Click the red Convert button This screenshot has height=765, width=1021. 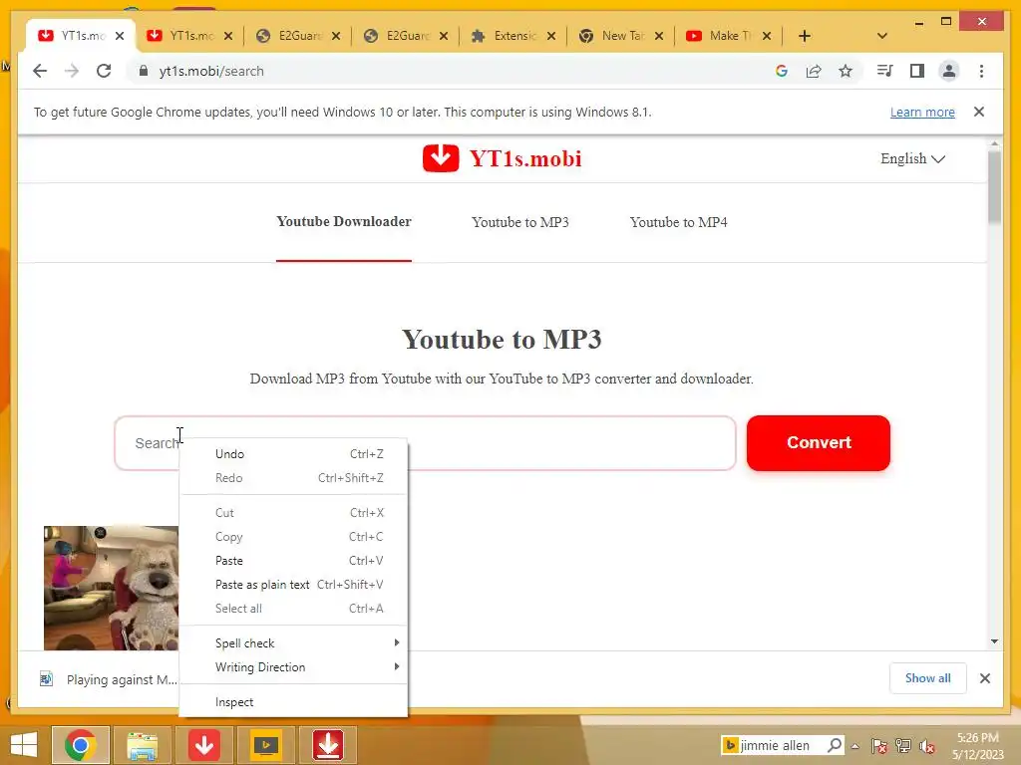[x=819, y=443]
